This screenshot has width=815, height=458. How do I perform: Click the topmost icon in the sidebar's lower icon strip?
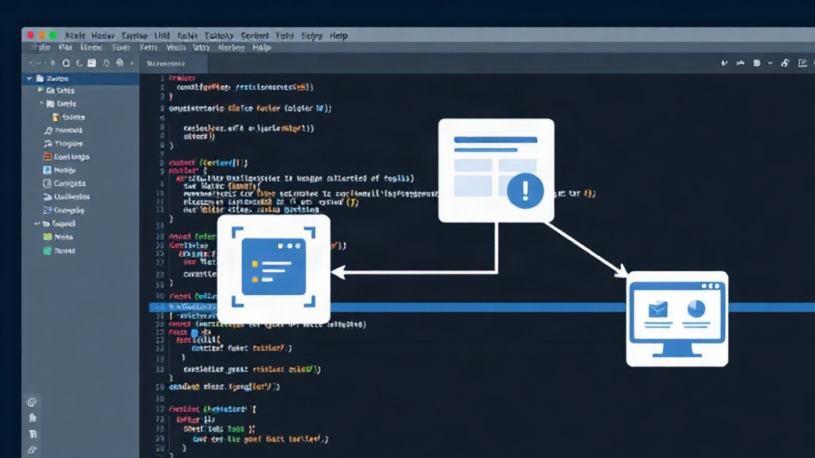pyautogui.click(x=32, y=402)
